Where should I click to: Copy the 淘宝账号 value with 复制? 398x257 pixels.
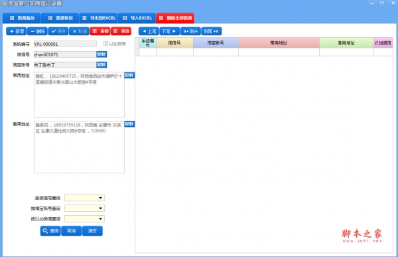point(101,65)
